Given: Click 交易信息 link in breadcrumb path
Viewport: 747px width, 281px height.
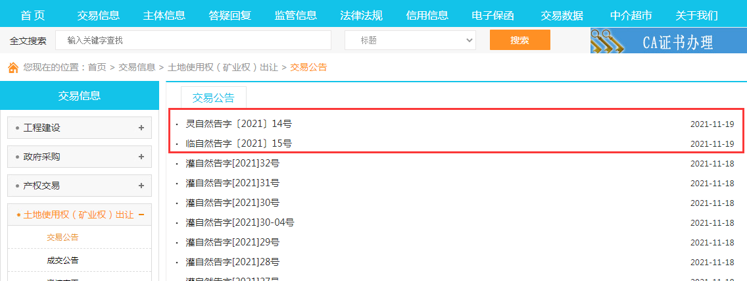Looking at the screenshot, I should (137, 67).
